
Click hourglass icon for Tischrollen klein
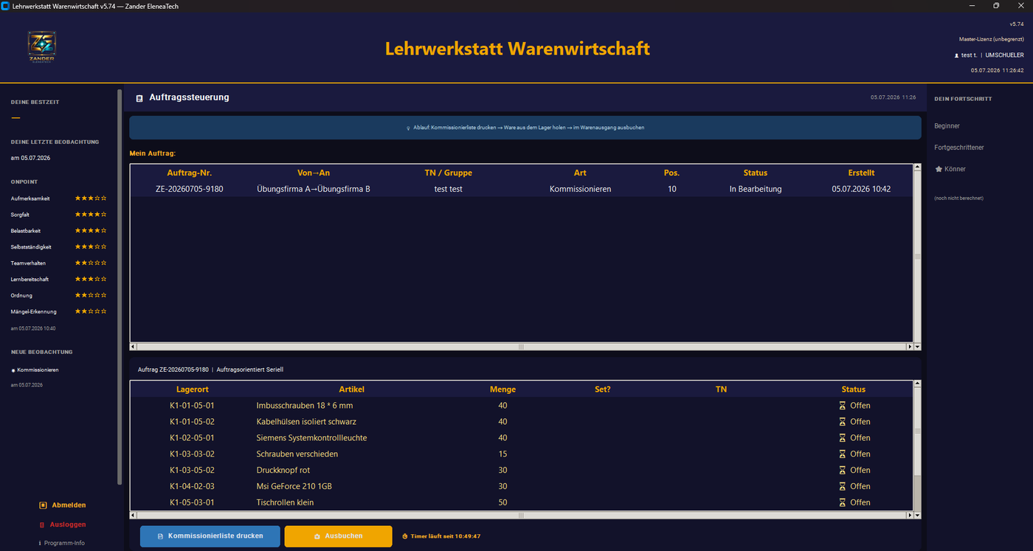pos(843,503)
